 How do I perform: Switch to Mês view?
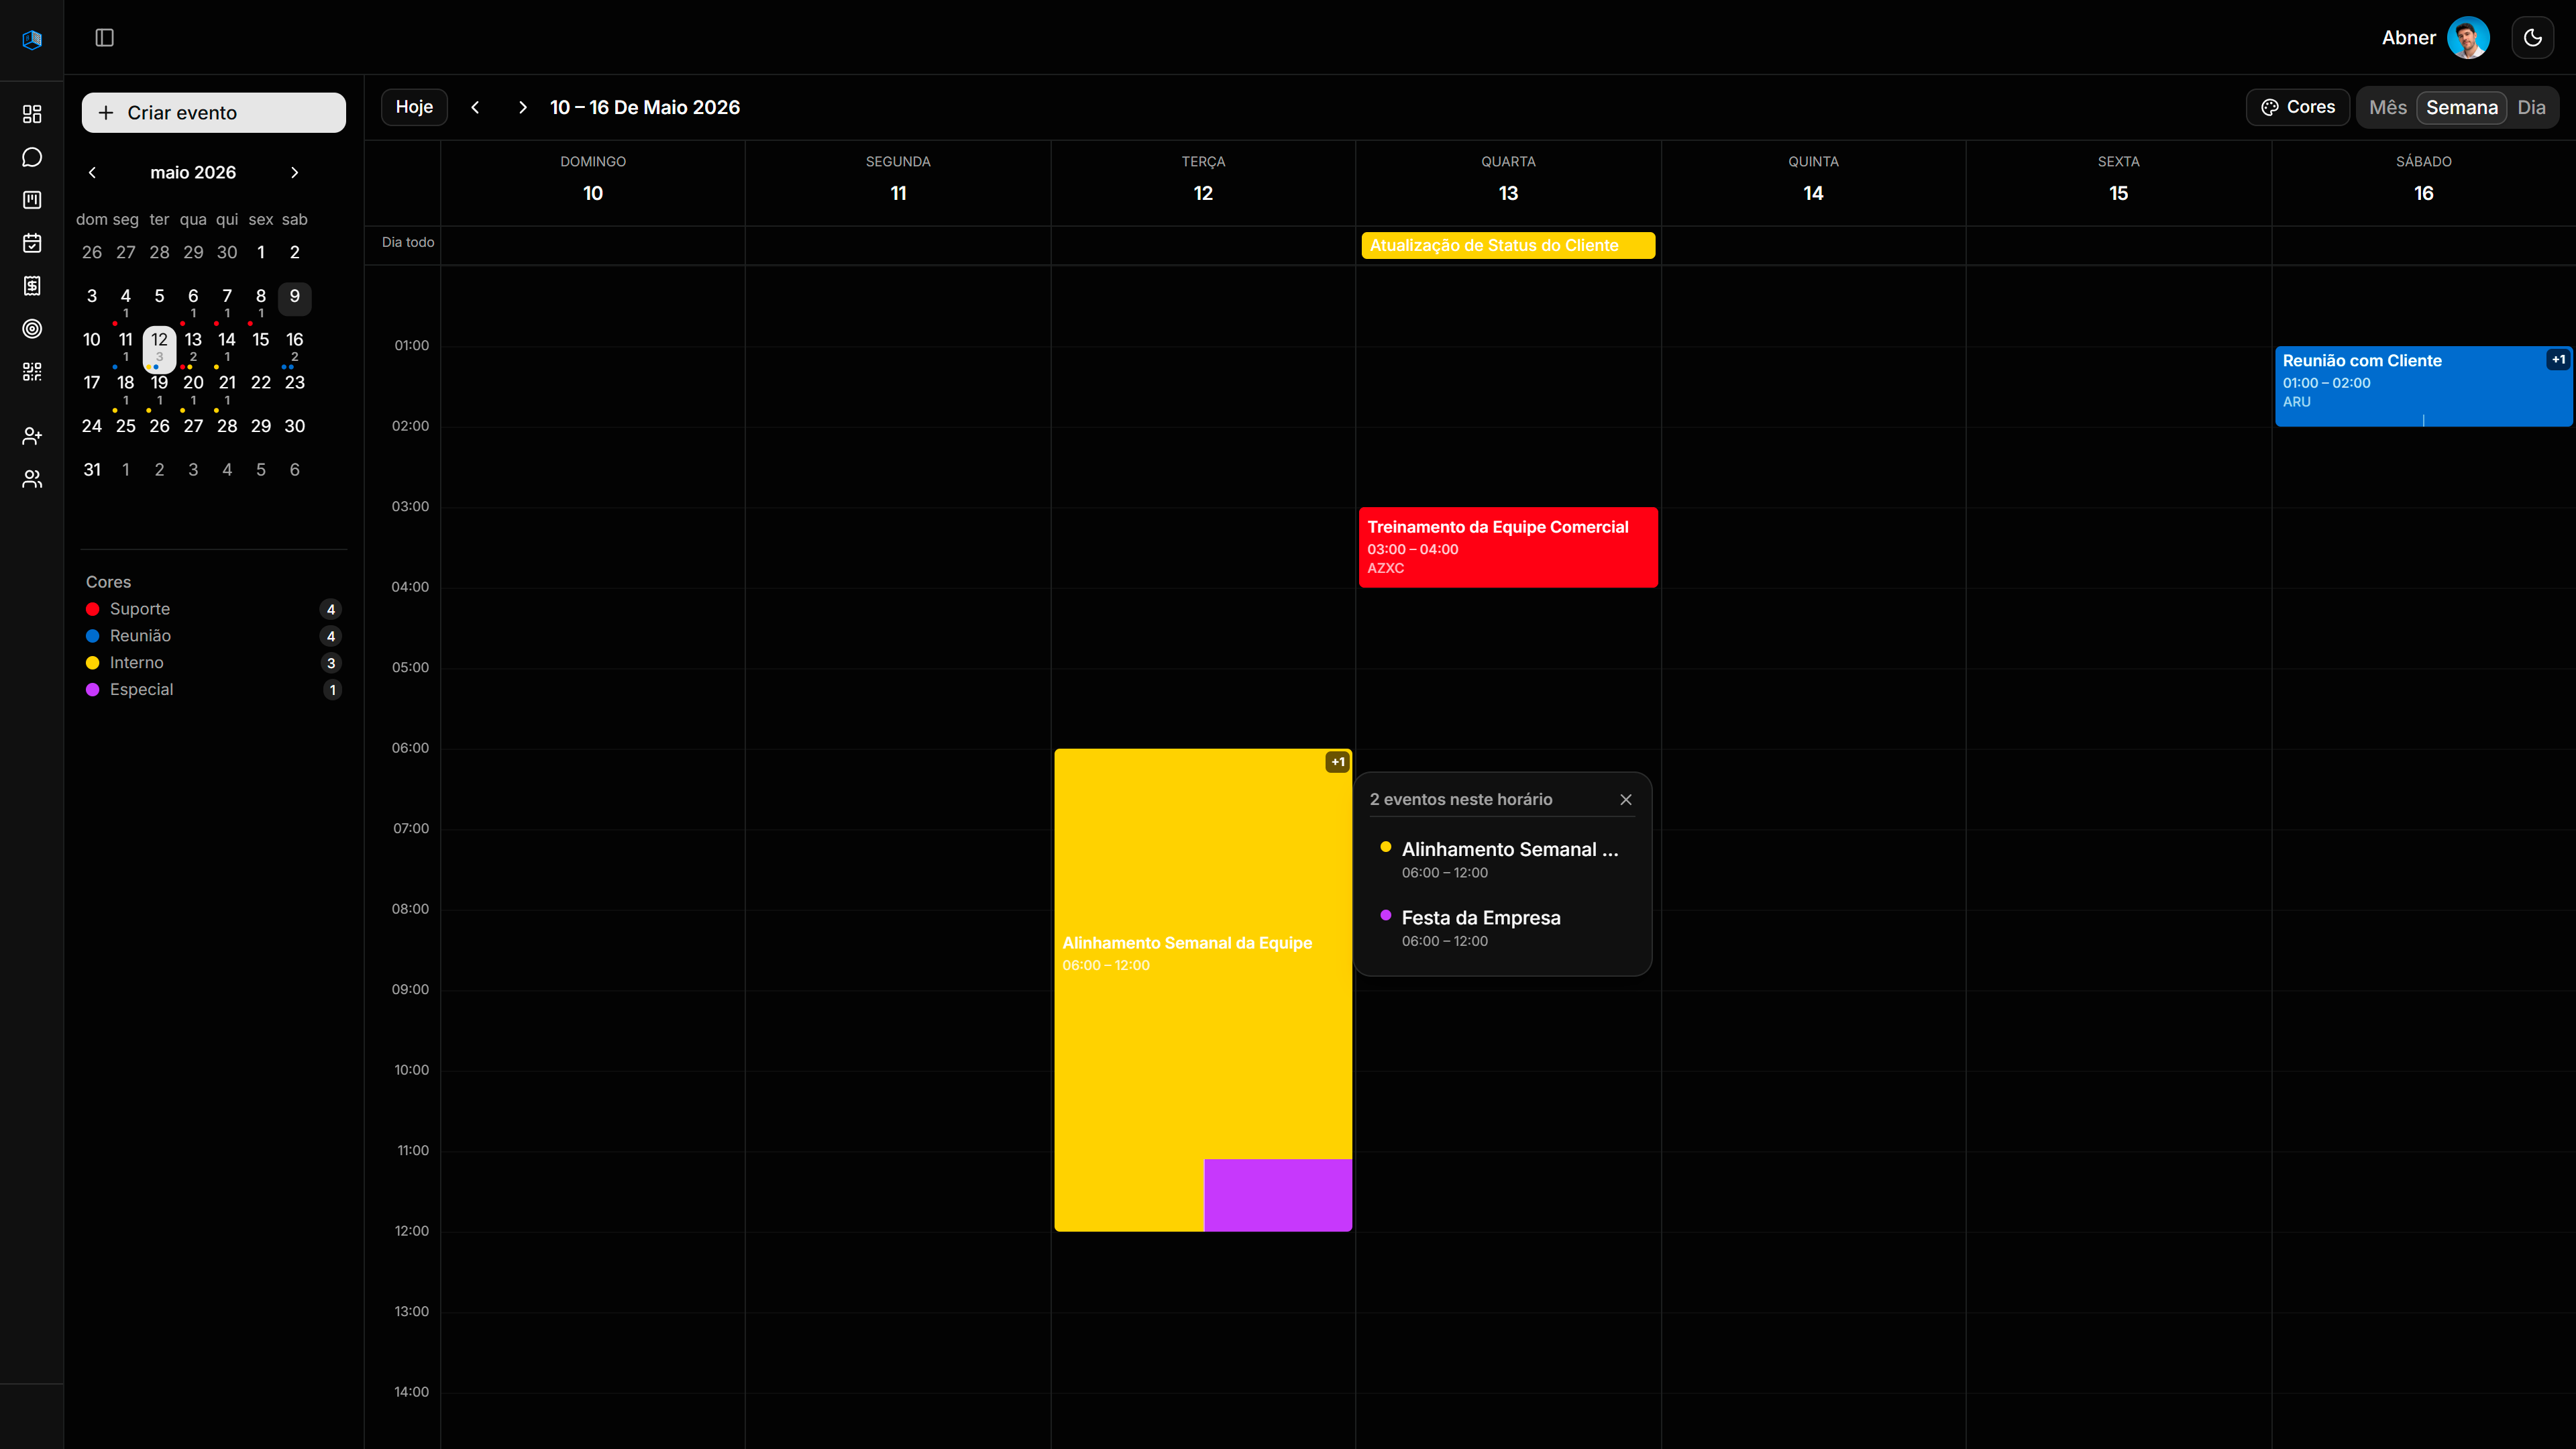(x=2388, y=107)
